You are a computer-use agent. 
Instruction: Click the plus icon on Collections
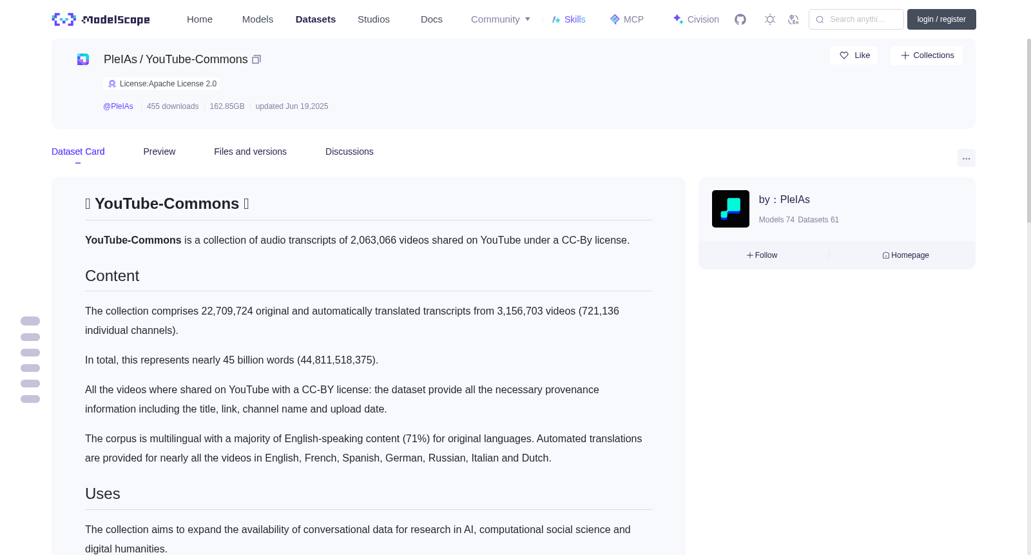(905, 55)
